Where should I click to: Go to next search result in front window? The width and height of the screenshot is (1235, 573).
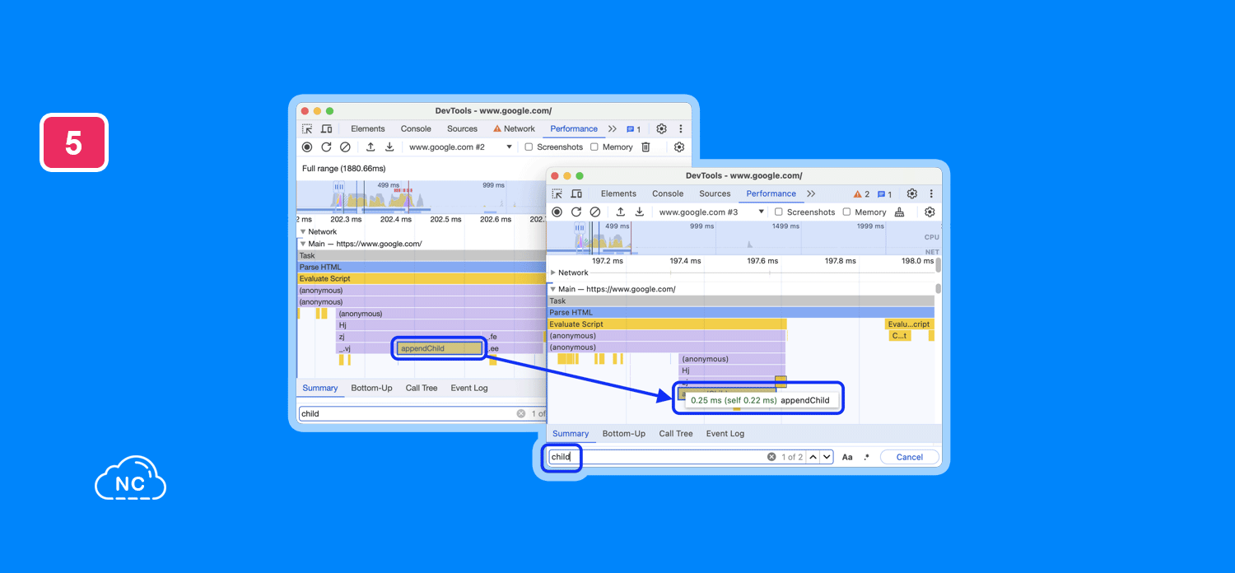[827, 457]
